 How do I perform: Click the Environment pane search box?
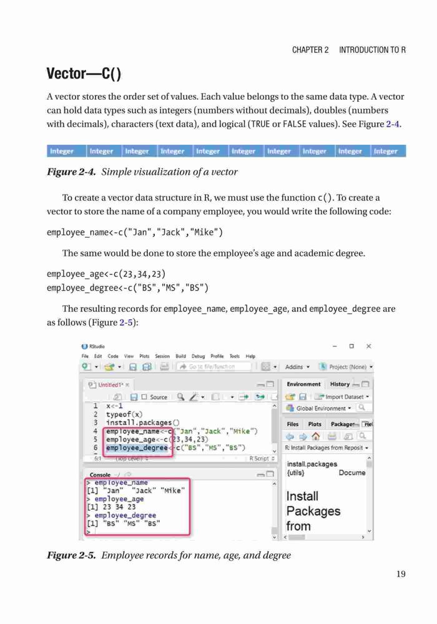364,408
